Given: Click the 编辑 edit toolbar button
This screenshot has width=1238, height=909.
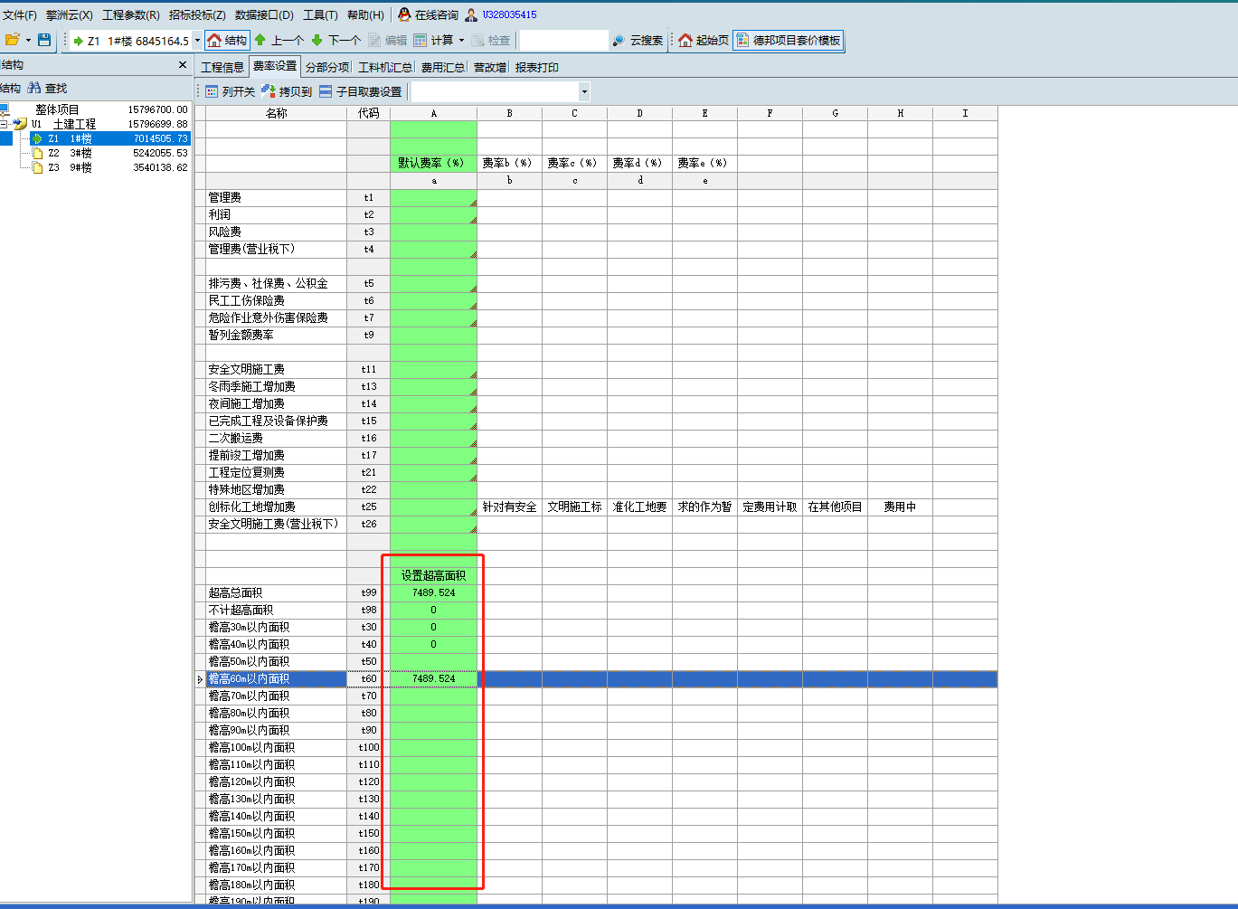Looking at the screenshot, I should (x=387, y=40).
